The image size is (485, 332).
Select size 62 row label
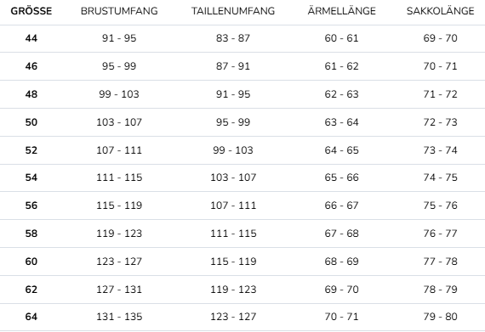[31, 290]
